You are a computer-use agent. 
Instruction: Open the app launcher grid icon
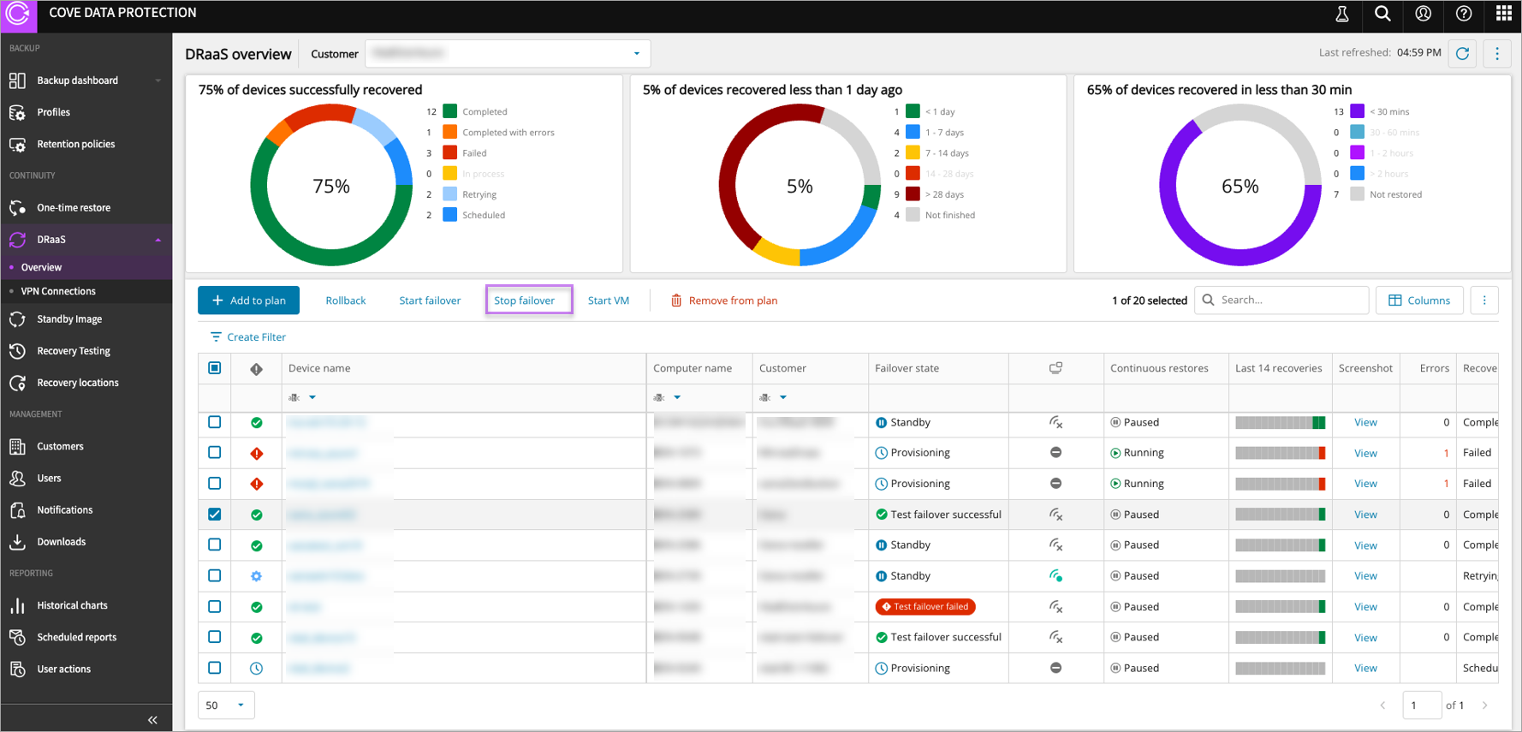(x=1503, y=14)
